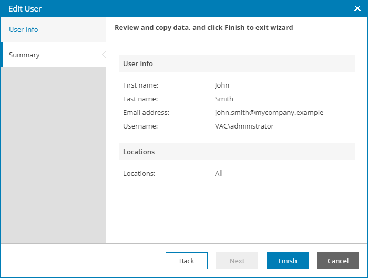Close the Edit User dialog with X
This screenshot has height=278, width=368.
click(x=357, y=8)
